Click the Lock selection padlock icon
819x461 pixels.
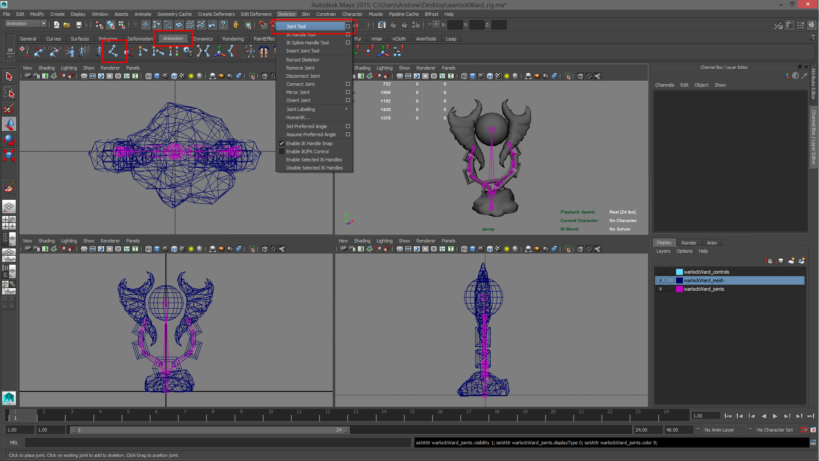pos(235,25)
